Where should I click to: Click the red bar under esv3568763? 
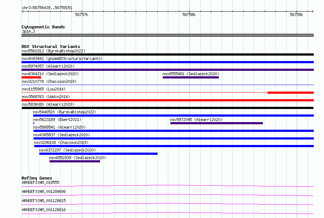(167, 100)
